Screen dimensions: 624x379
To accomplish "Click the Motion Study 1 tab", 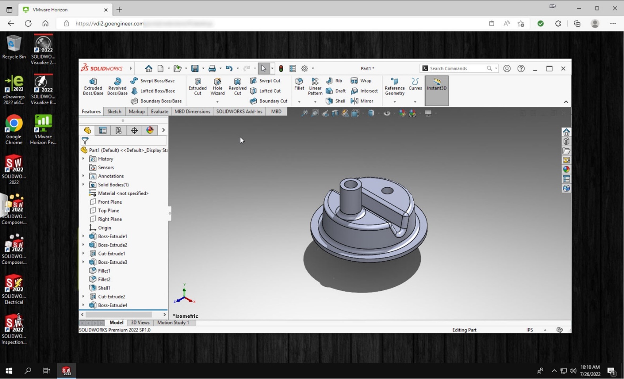I will coord(173,322).
